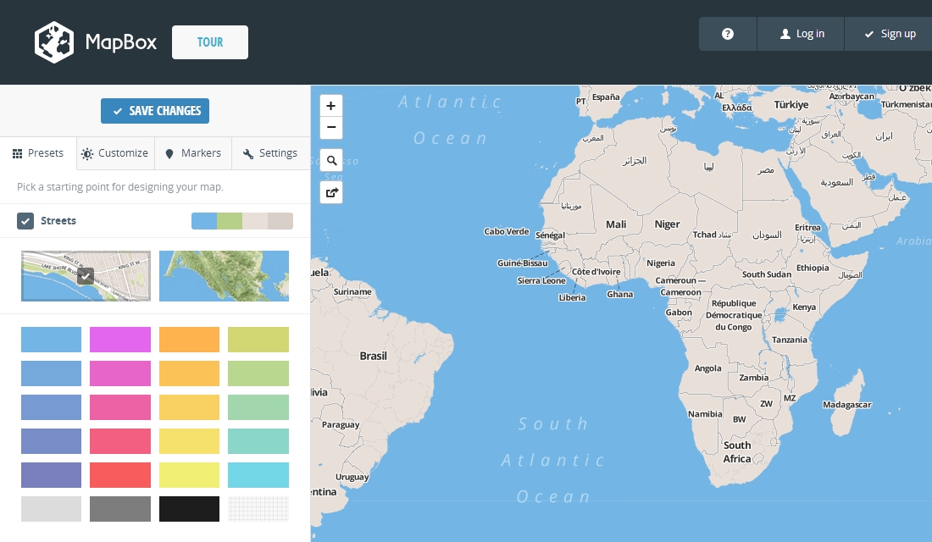Switch to the Customize tab

[114, 153]
